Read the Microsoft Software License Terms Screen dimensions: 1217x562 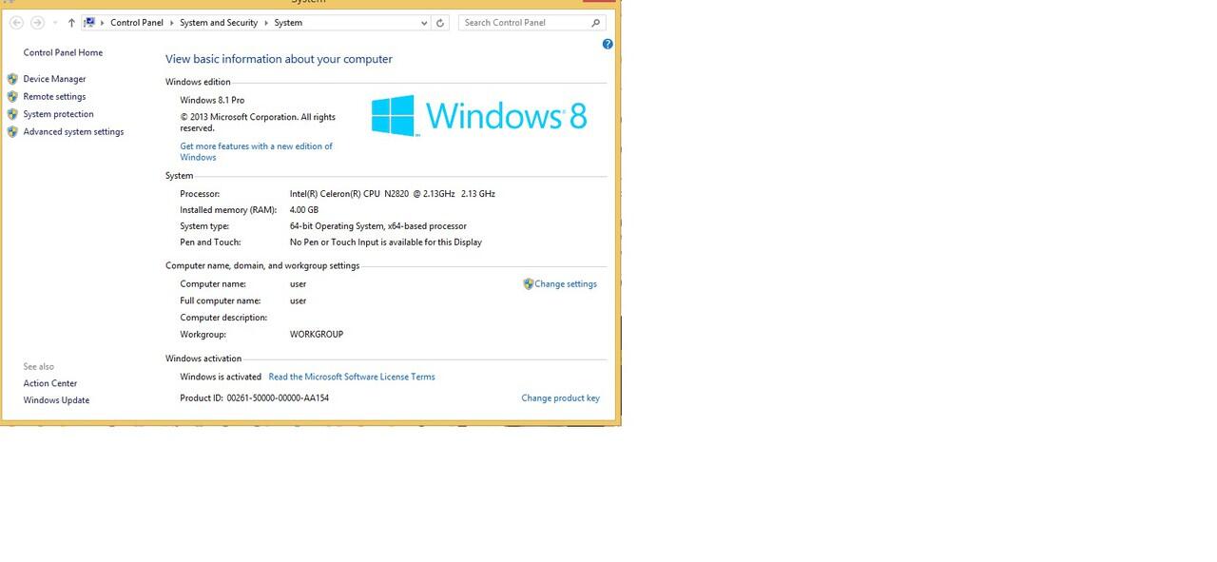click(x=352, y=378)
